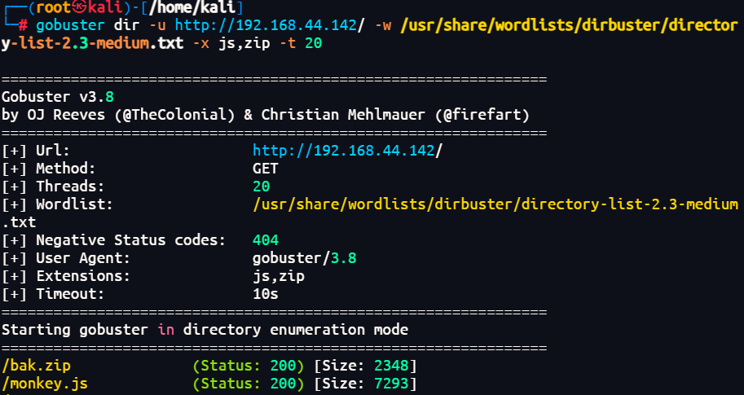Click the GET method value

click(266, 169)
